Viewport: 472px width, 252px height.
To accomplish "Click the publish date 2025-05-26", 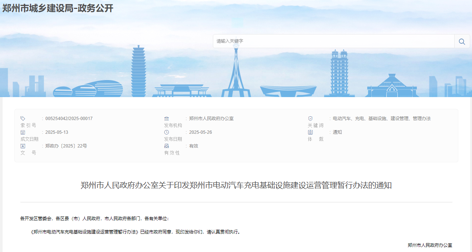I will coord(200,132).
